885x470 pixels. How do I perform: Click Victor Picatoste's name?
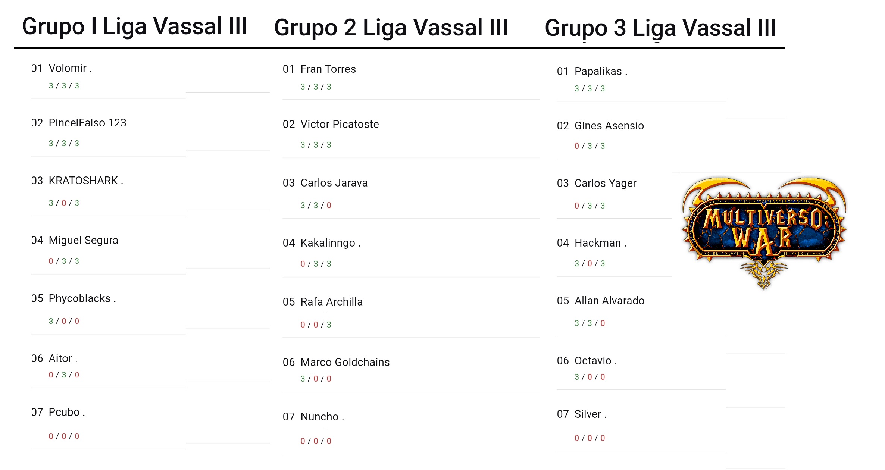(340, 125)
